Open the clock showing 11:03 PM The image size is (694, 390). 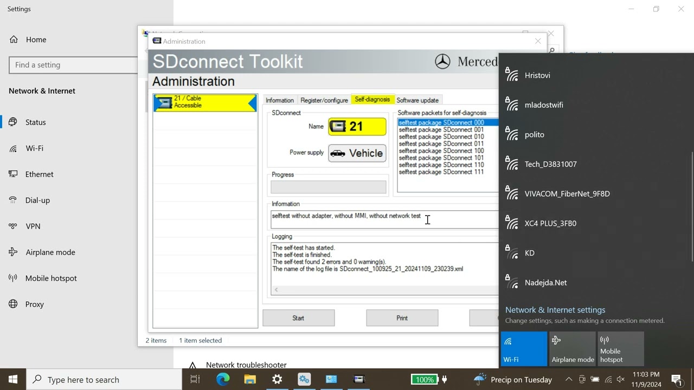click(x=646, y=379)
